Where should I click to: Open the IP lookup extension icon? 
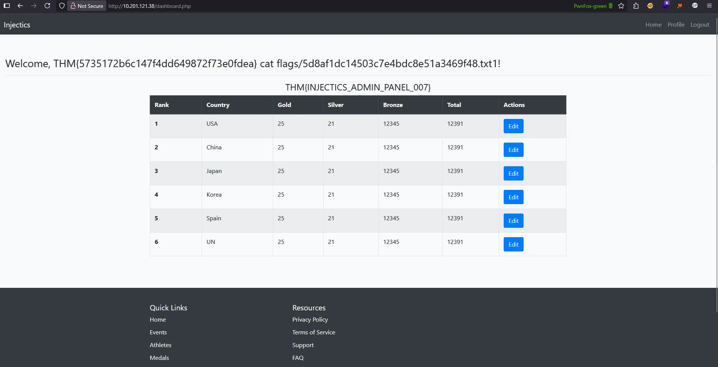(x=695, y=6)
